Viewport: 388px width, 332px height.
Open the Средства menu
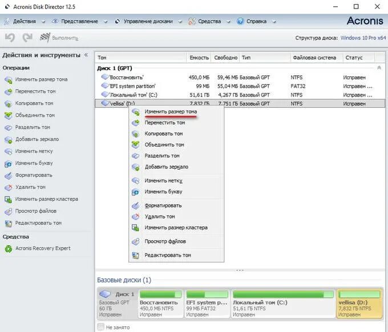tap(209, 22)
